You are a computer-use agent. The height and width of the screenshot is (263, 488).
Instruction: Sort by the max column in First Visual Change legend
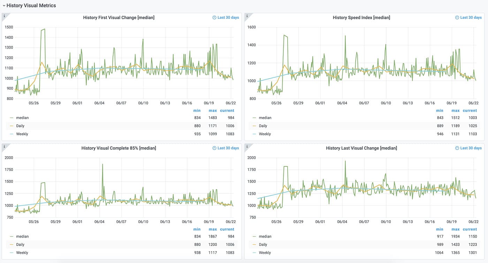tap(212, 110)
